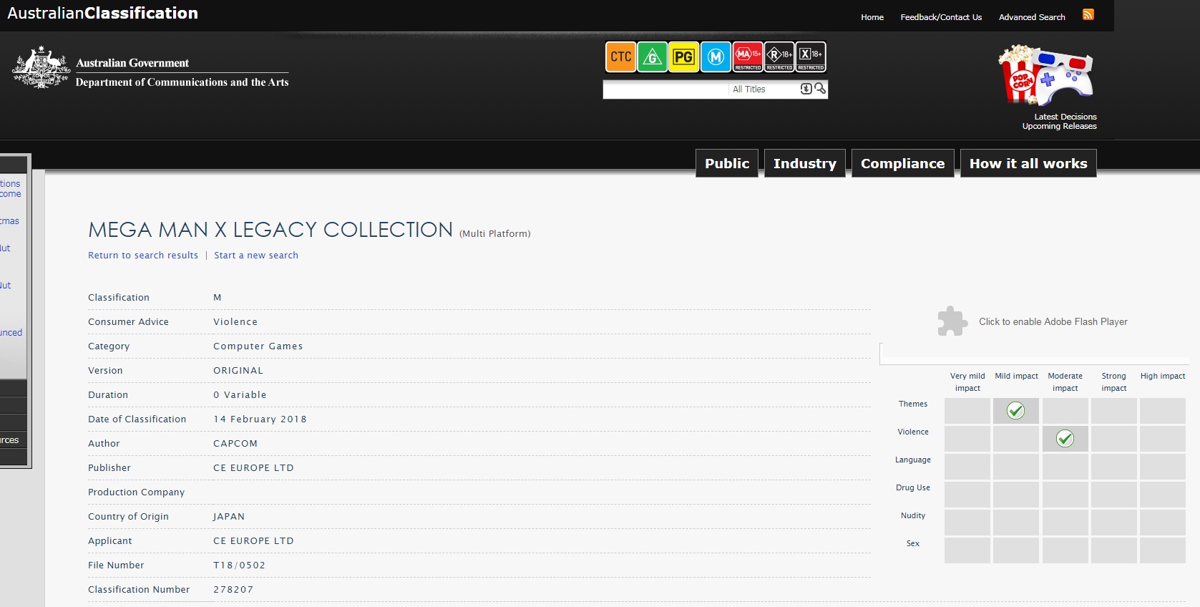Click the Australian Government crest logo
Screen dimensions: 1200x607
pyautogui.click(x=41, y=68)
